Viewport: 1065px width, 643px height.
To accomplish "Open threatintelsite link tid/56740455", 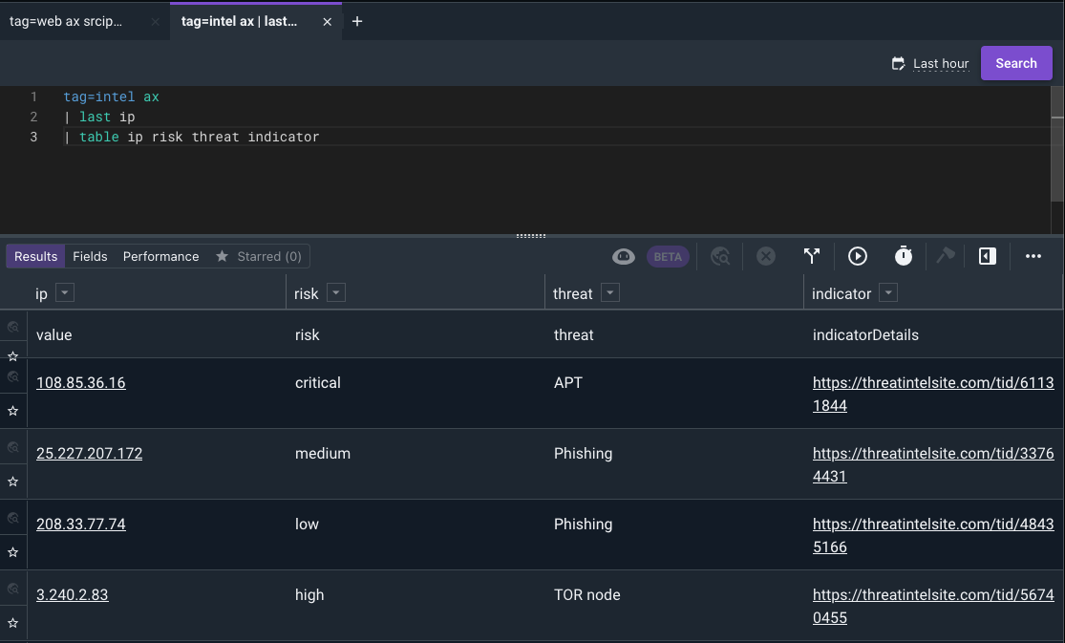I will [x=932, y=607].
